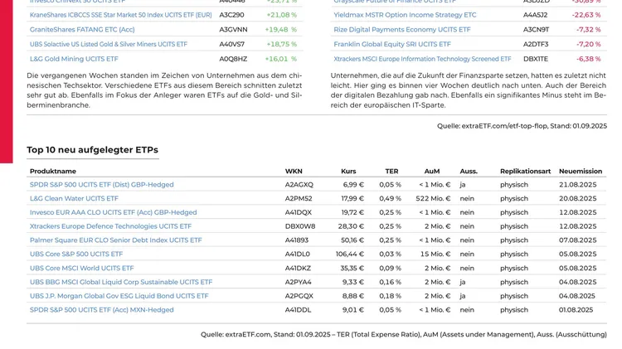622x349 pixels.
Task: Click the Neuemission column header
Action: tap(581, 172)
